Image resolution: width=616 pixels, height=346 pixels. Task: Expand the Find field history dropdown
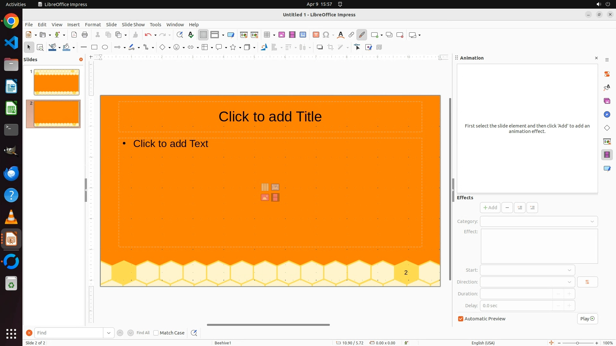coord(109,333)
